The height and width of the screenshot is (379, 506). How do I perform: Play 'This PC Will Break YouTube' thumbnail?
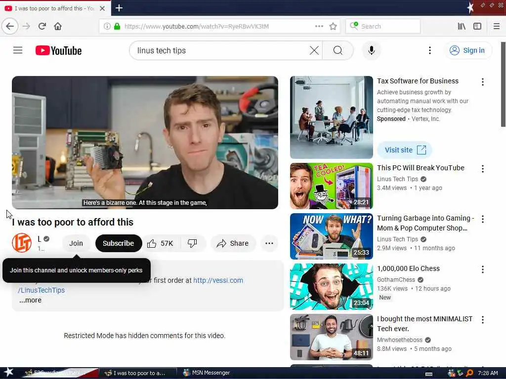click(x=332, y=186)
